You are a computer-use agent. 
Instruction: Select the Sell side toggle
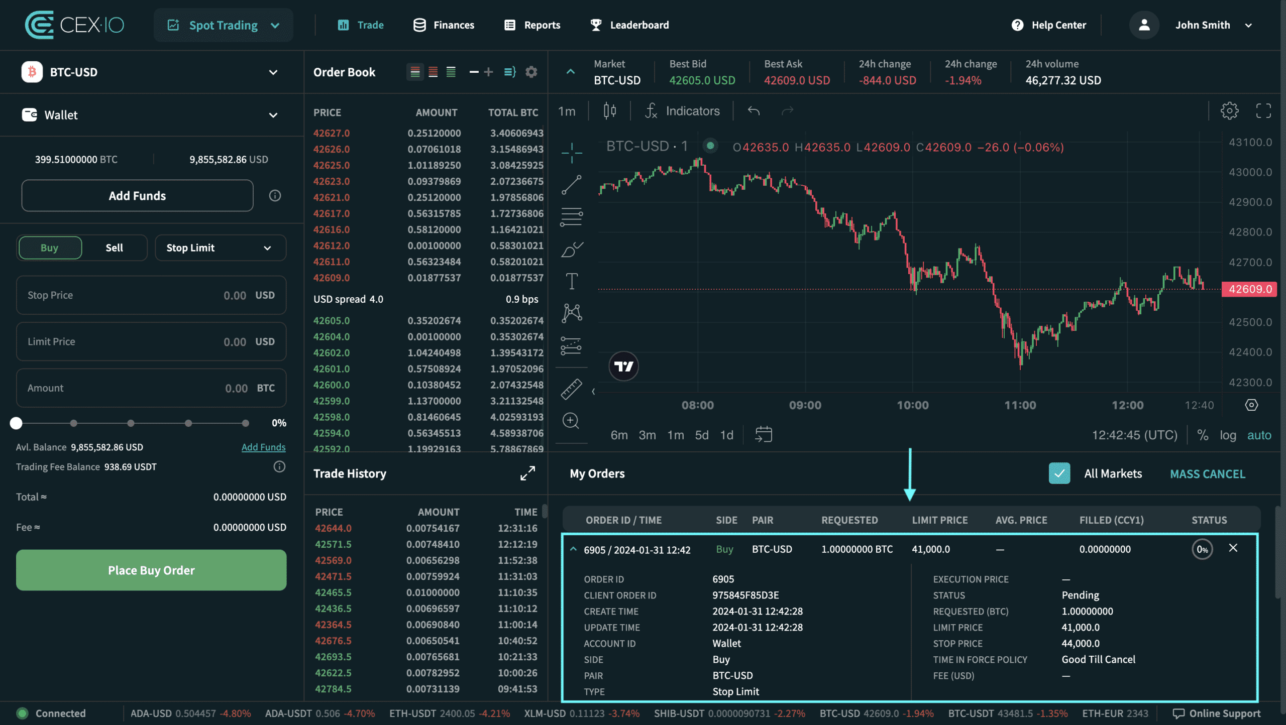coord(114,248)
